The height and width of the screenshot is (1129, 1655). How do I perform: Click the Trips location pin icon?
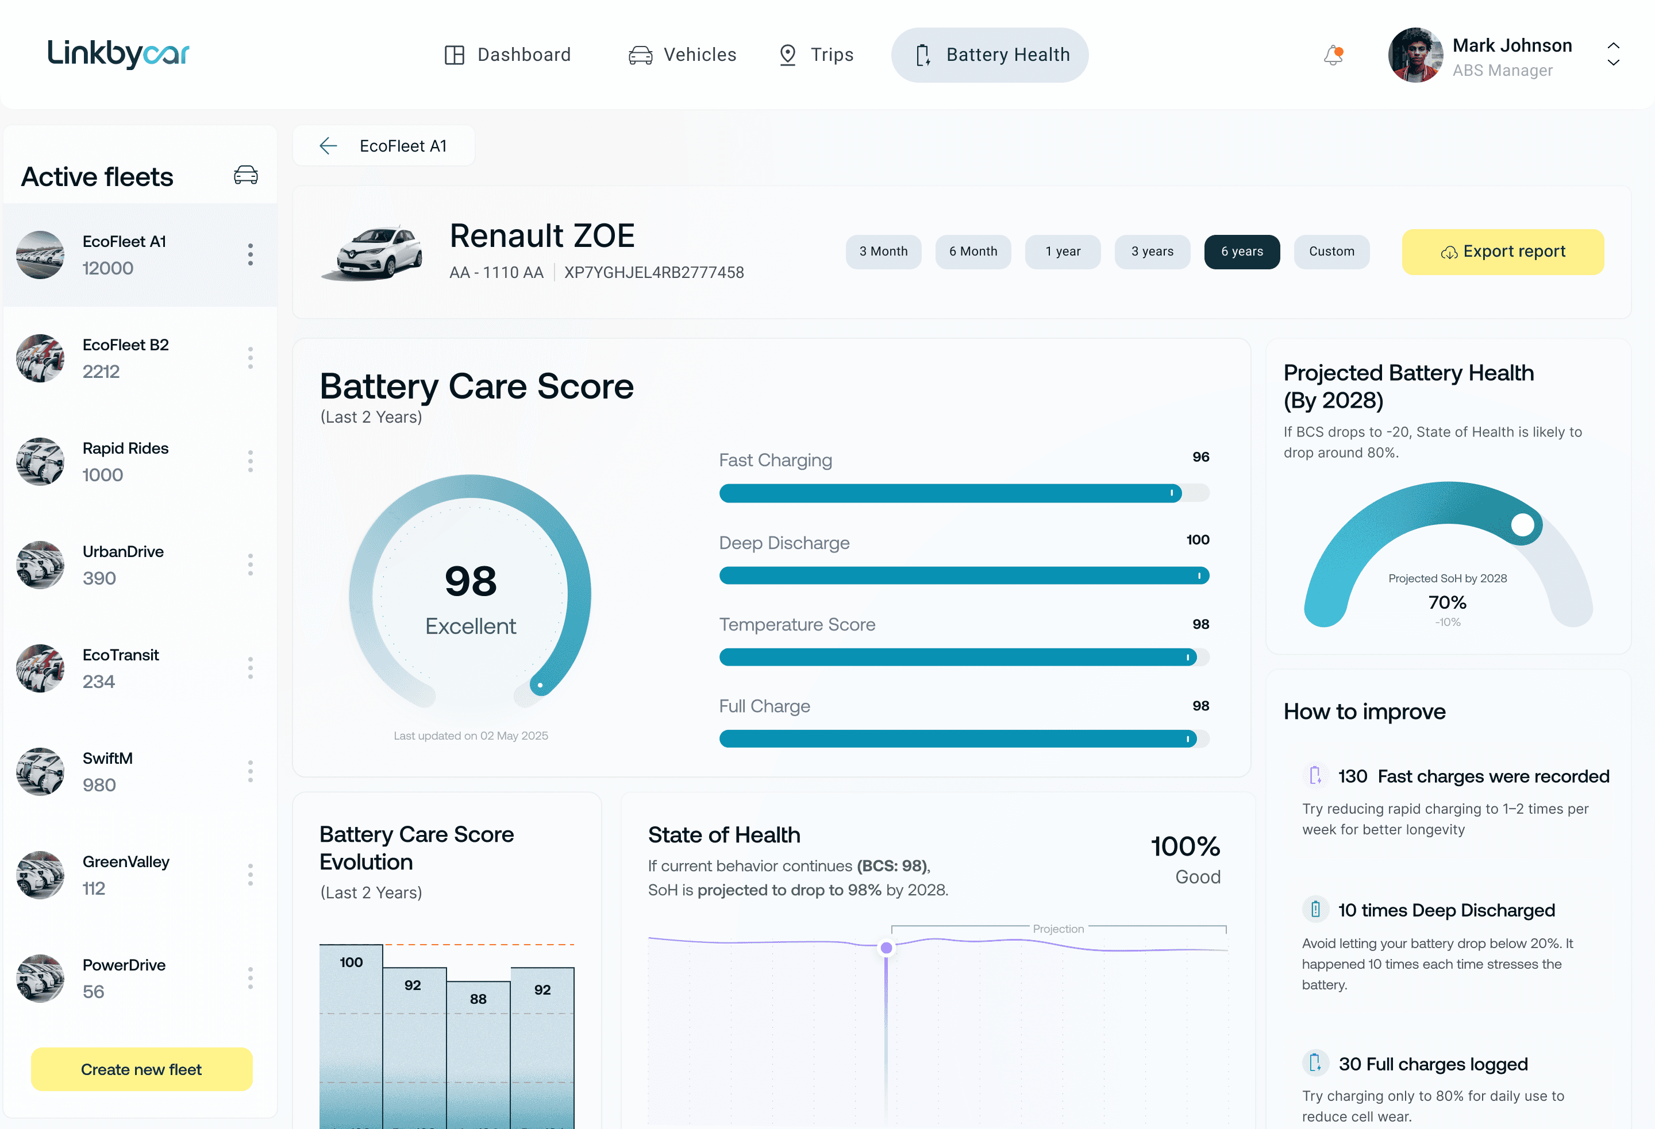(788, 55)
